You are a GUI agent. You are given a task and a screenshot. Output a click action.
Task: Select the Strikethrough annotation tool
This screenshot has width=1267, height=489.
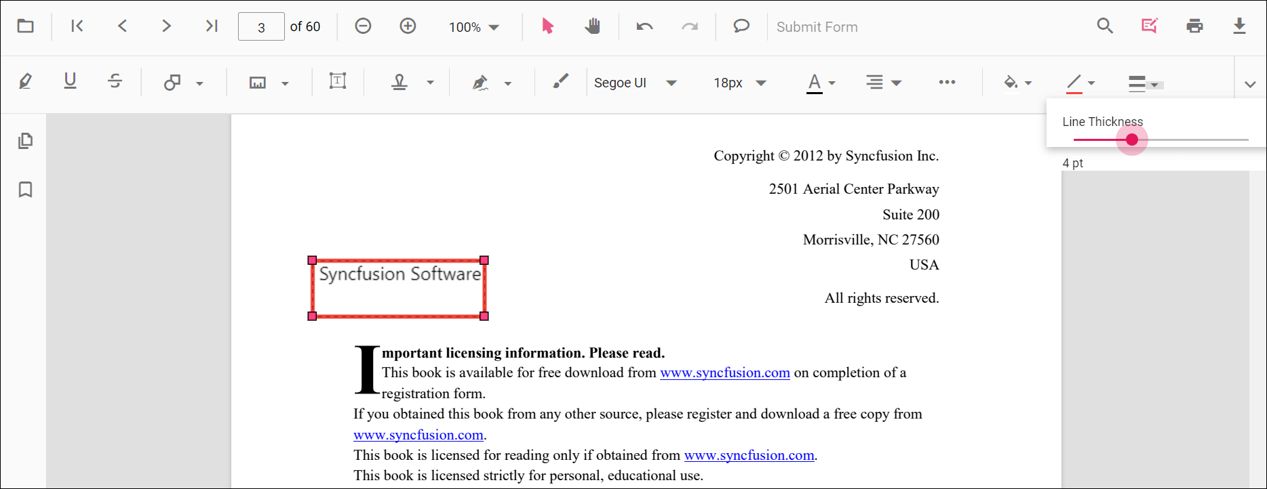[x=115, y=82]
